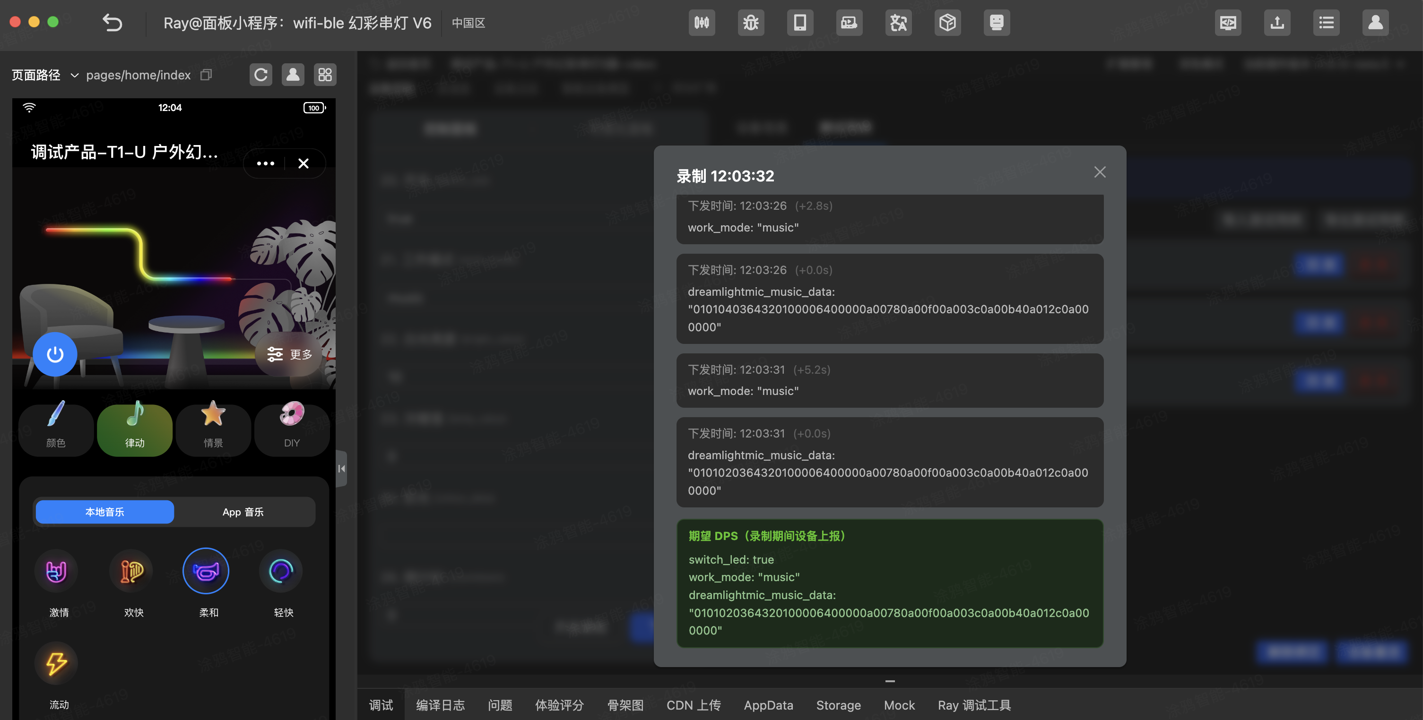Open the 调试 bottom tab
The height and width of the screenshot is (720, 1423).
pos(381,705)
